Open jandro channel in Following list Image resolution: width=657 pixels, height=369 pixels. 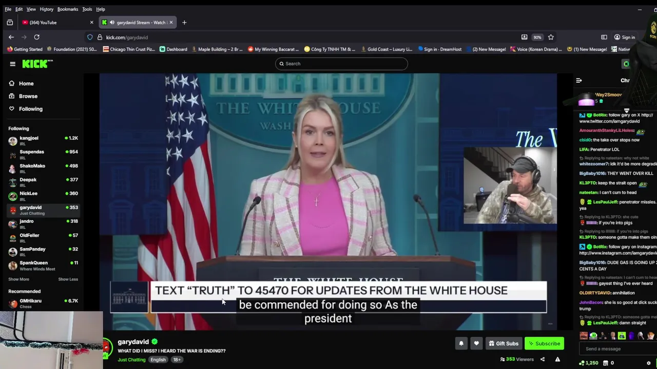click(43, 223)
